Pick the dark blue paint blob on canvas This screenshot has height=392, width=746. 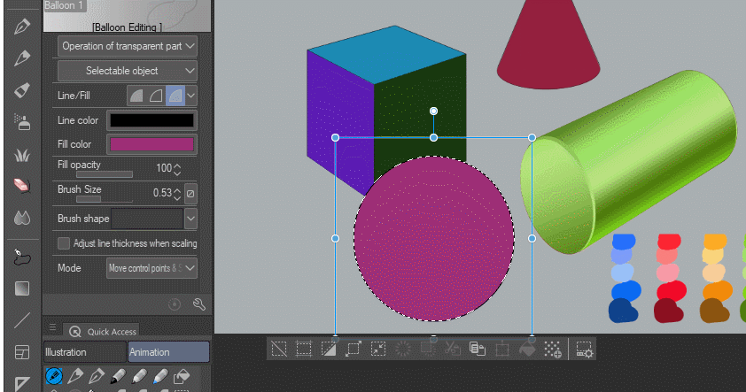tap(623, 311)
